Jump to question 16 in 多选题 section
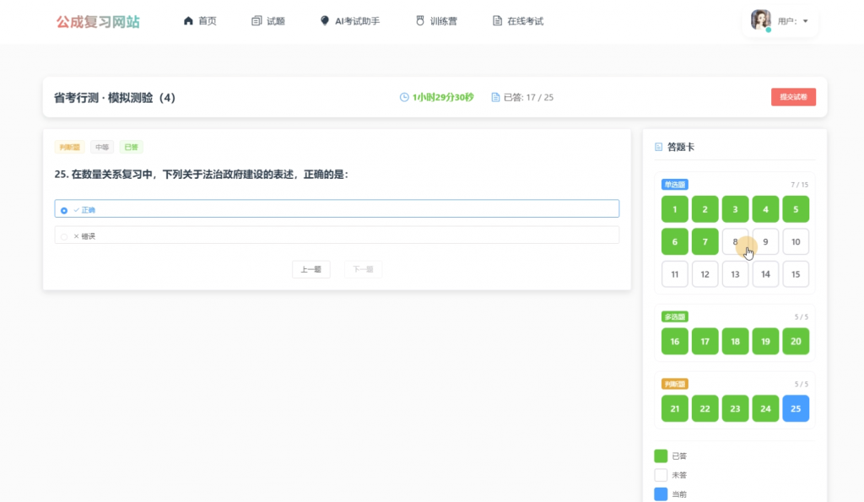Screen dimensions: 864x502 pyautogui.click(x=674, y=342)
